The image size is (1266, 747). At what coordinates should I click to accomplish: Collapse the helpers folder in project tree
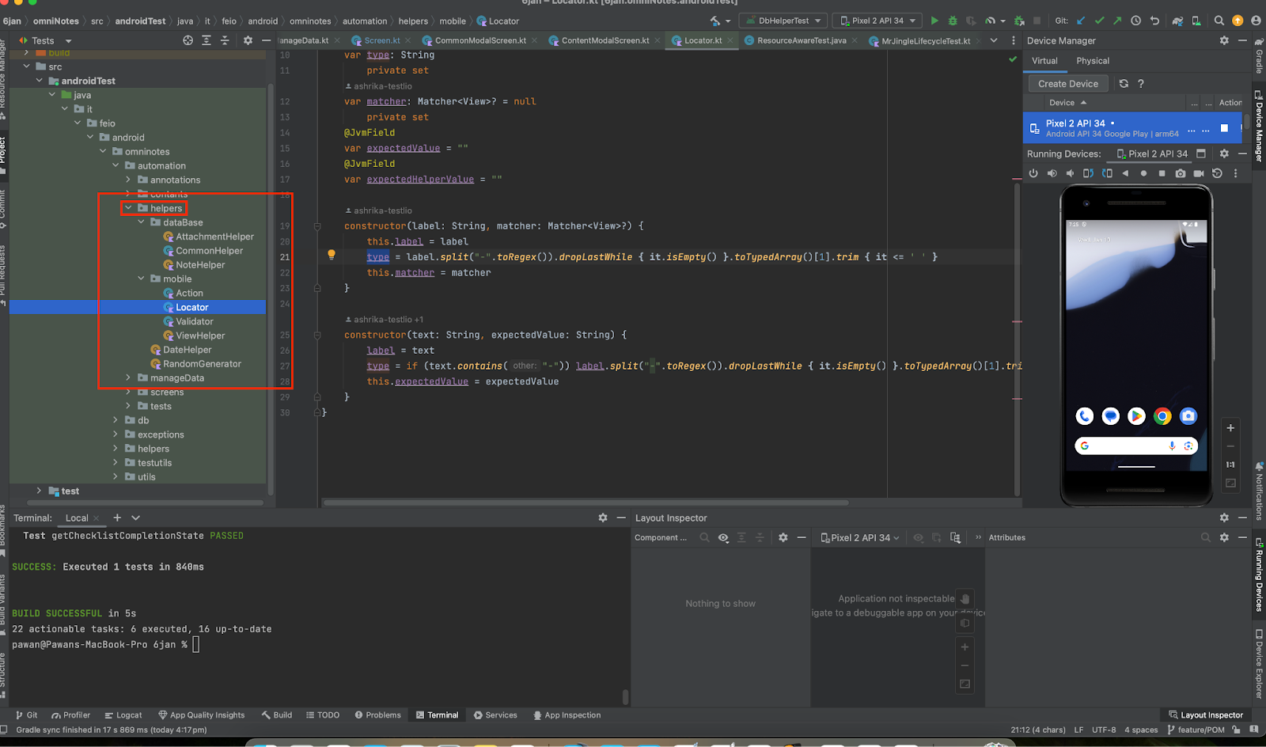coord(128,208)
